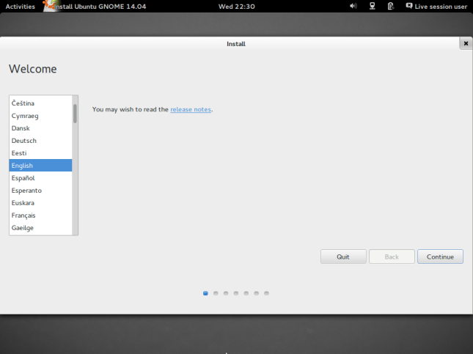This screenshot has height=354, width=473.
Task: Pick Dansk from the language list
Action: (x=21, y=128)
